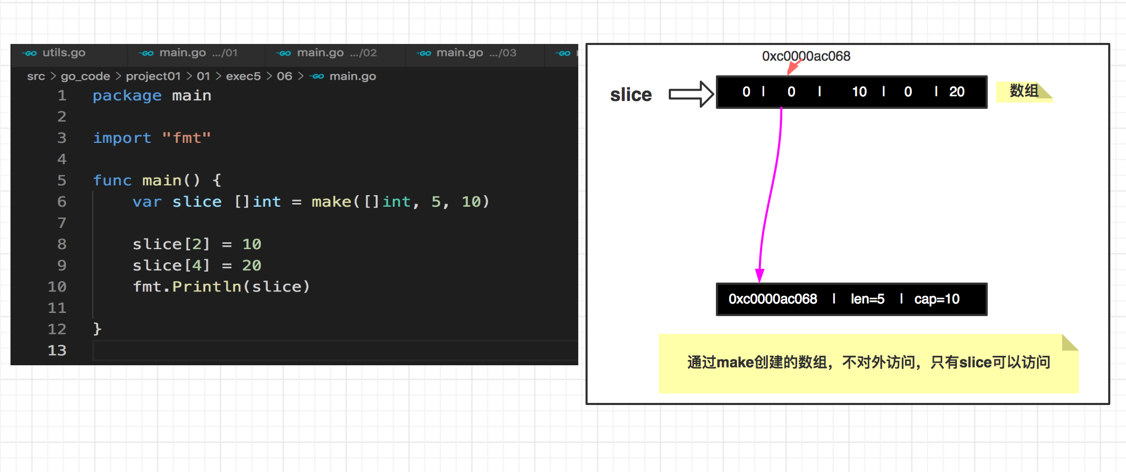Click the Go icon on main.go .../03 tab
The height and width of the screenshot is (472, 1126).
point(425,53)
